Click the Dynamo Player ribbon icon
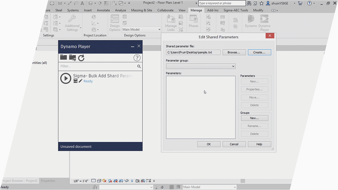This screenshot has height=190, width=338. [x=264, y=23]
